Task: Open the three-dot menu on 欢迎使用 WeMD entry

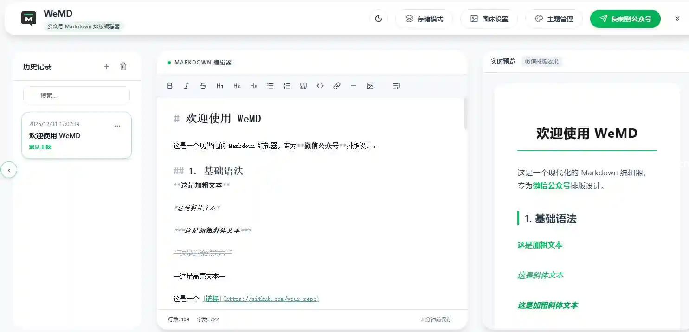Action: (117, 126)
